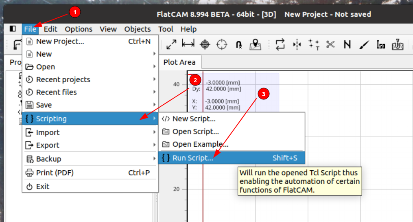The width and height of the screenshot is (413, 222).
Task: Select Open Script... in Scripting submenu
Action: [x=232, y=132]
